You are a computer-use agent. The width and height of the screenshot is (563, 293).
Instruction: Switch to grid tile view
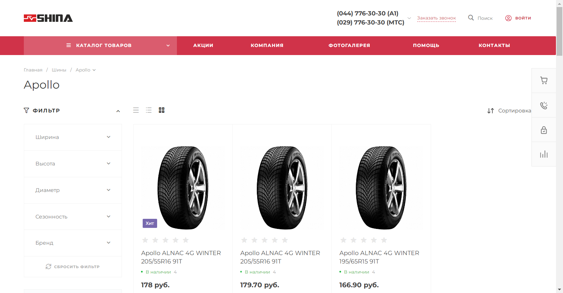pos(161,110)
